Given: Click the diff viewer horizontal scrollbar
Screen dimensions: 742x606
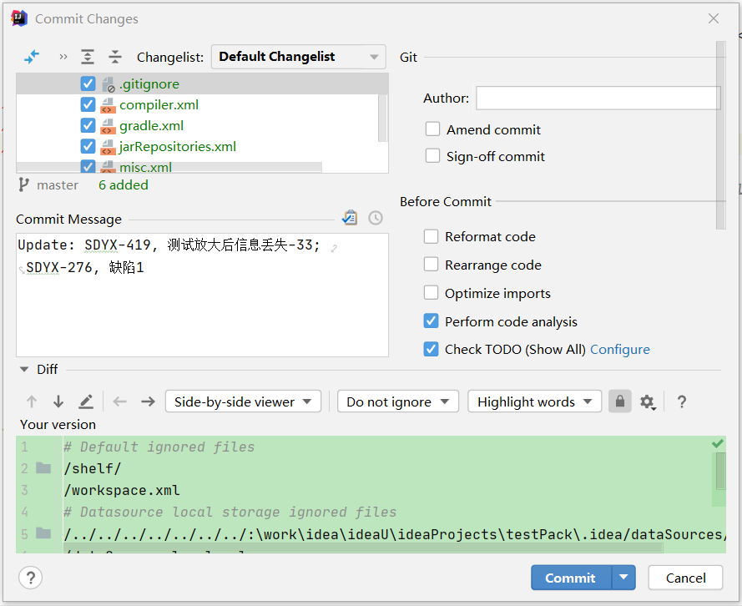Looking at the screenshot, I should pos(363,548).
